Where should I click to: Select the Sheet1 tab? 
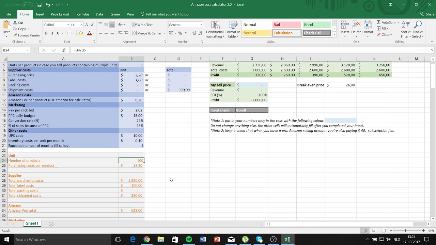(32, 224)
